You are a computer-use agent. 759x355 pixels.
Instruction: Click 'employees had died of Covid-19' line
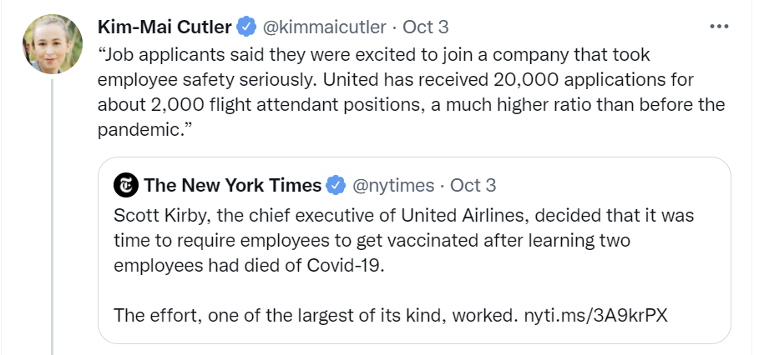click(250, 264)
